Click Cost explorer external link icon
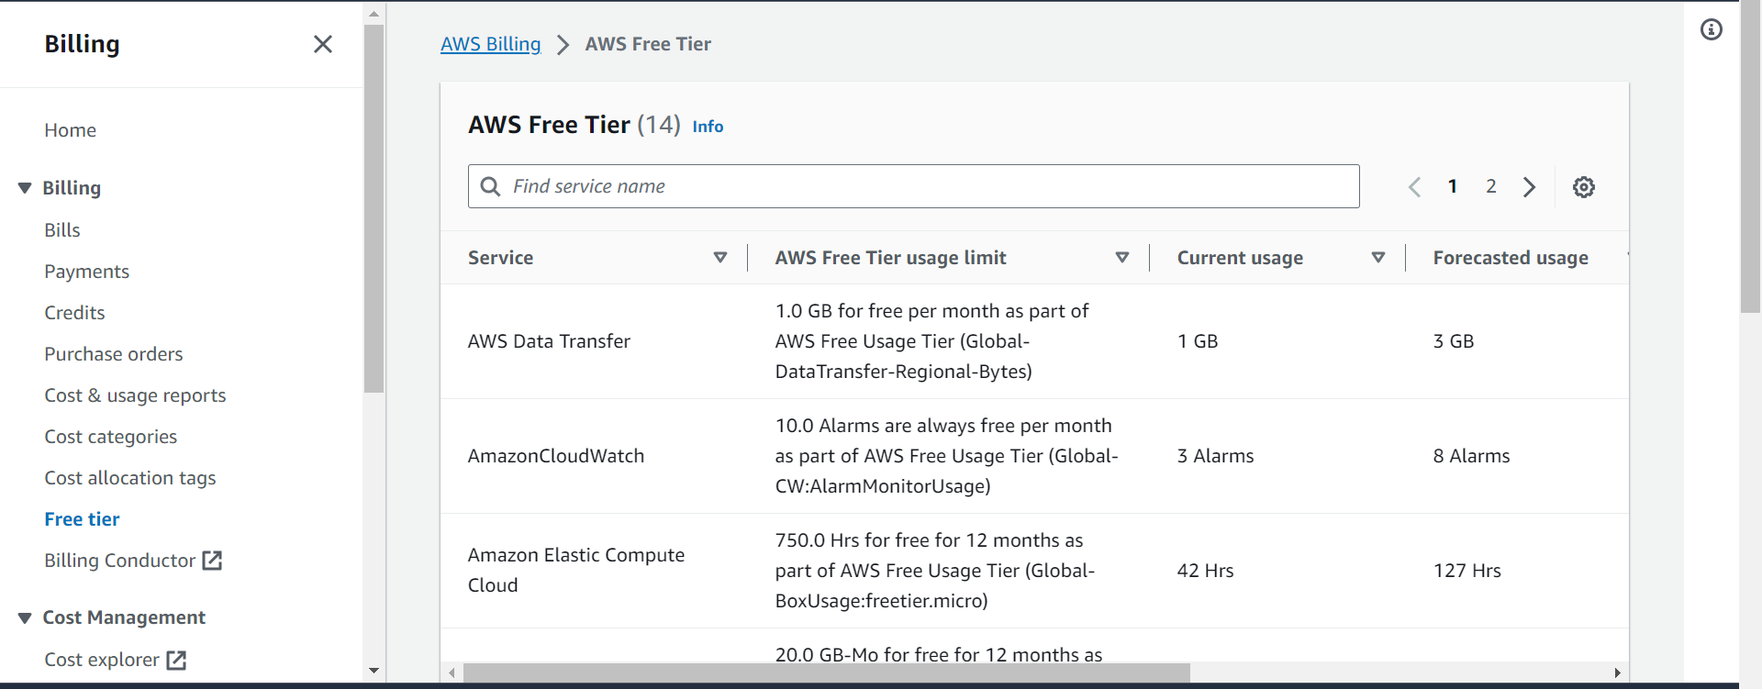The width and height of the screenshot is (1762, 689). [176, 660]
